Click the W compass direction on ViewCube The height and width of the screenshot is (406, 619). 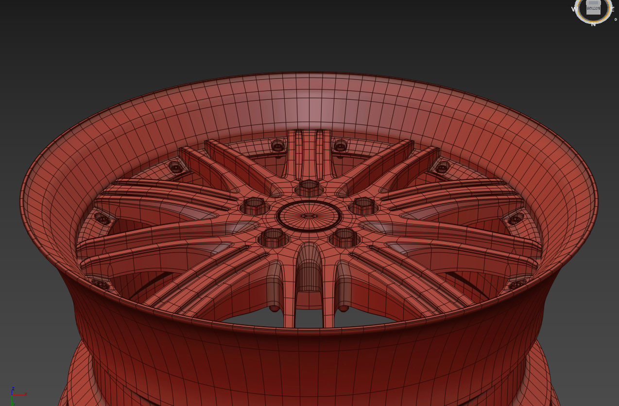coord(573,9)
